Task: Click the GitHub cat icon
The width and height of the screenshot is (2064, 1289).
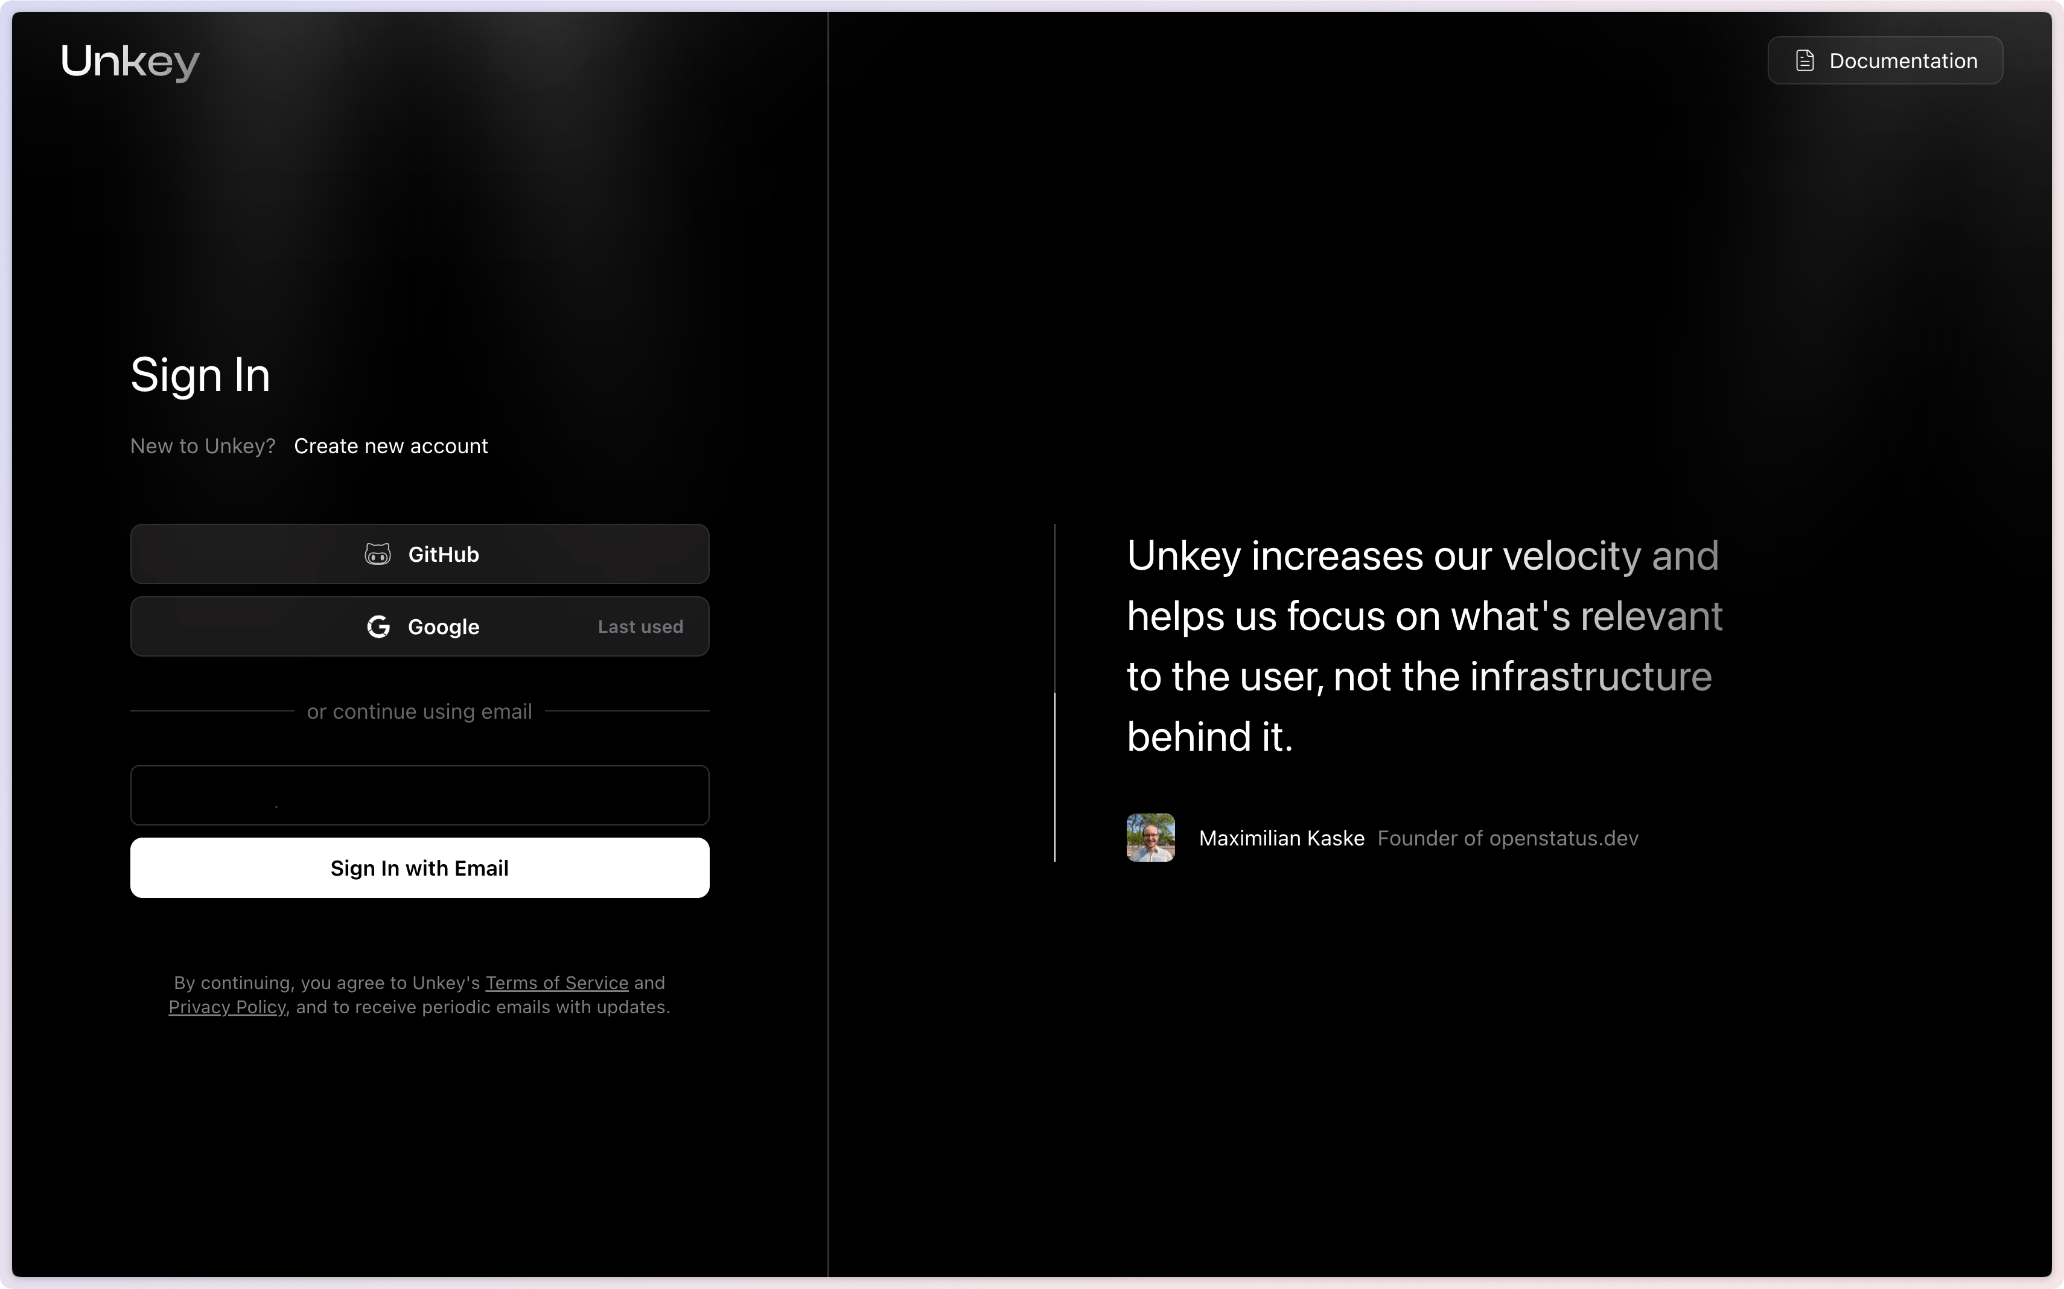Action: 378,554
